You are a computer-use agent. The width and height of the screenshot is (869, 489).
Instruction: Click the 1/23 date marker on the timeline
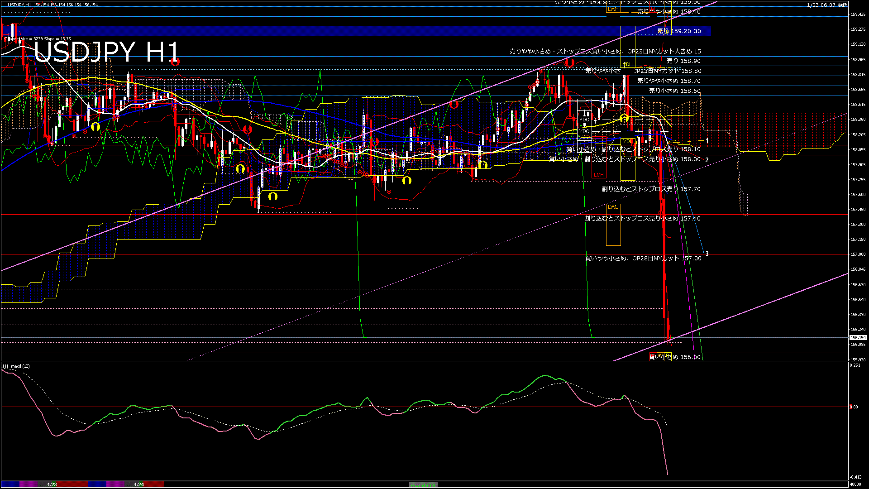(x=52, y=484)
